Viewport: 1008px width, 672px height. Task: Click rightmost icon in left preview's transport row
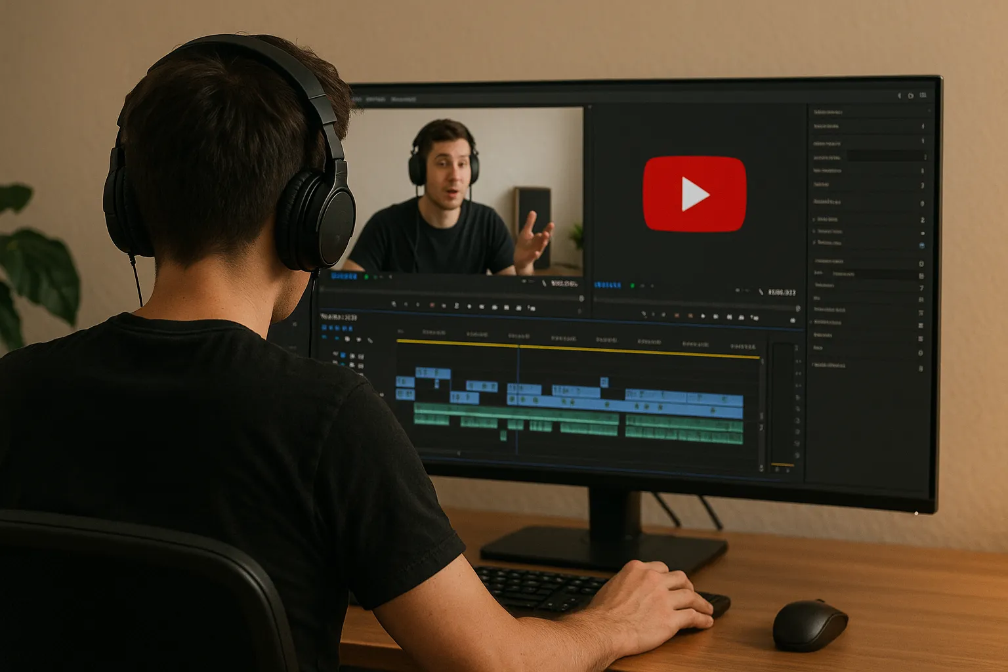click(x=532, y=308)
